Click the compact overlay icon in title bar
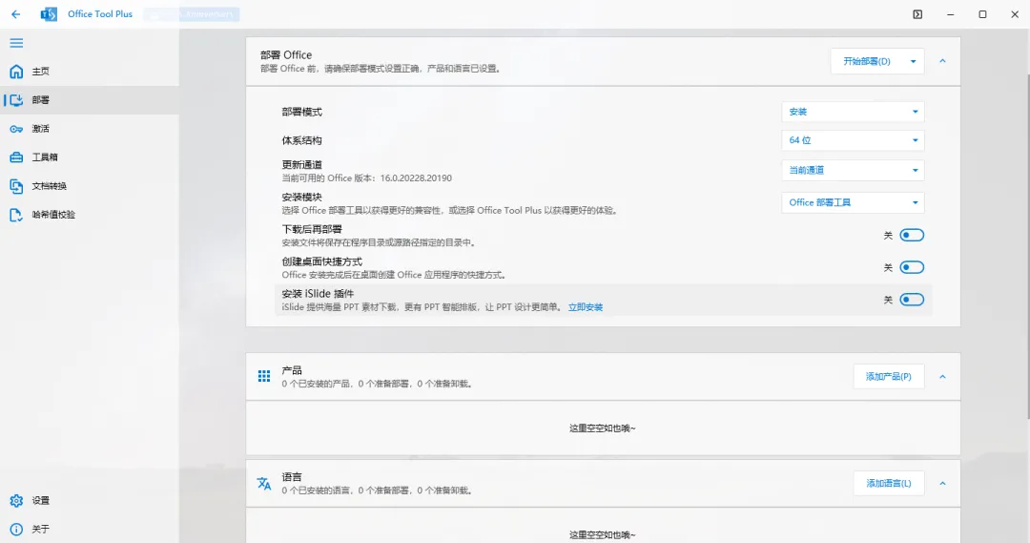 [x=917, y=14]
